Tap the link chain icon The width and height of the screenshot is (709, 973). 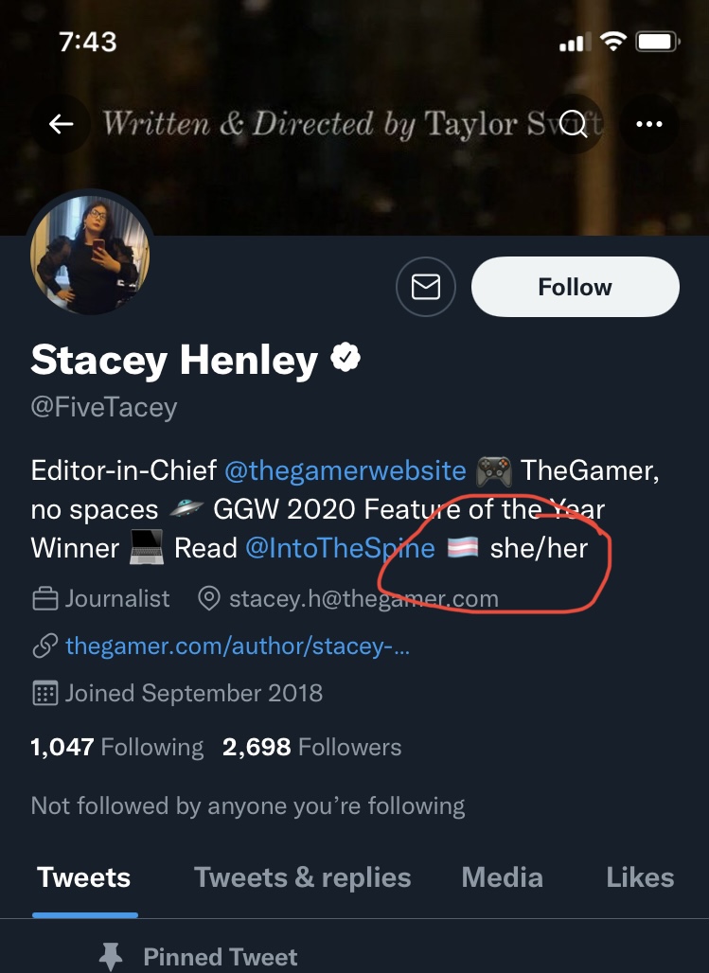45,646
